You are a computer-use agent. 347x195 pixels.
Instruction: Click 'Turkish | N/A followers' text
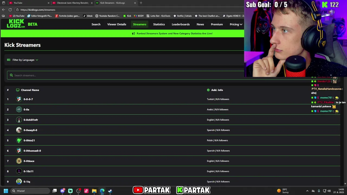[x=218, y=99]
